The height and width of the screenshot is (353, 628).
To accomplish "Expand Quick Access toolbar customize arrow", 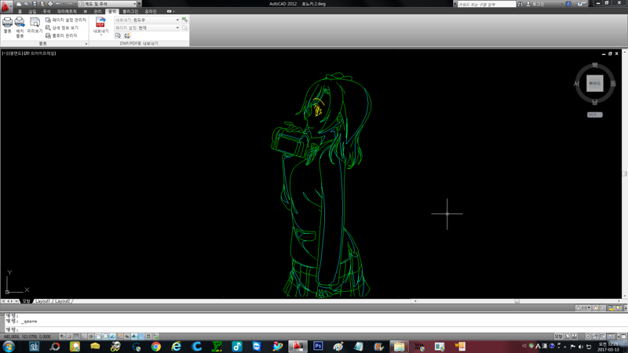I will point(139,4).
